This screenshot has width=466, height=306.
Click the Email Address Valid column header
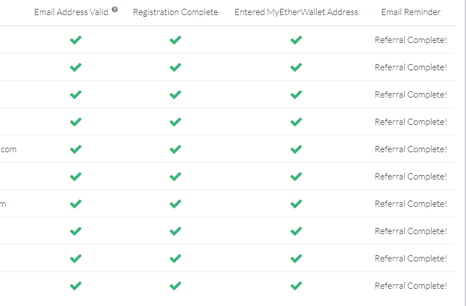click(x=71, y=12)
